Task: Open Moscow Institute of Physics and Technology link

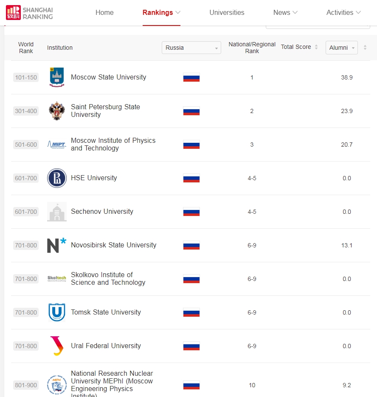Action: 113,145
